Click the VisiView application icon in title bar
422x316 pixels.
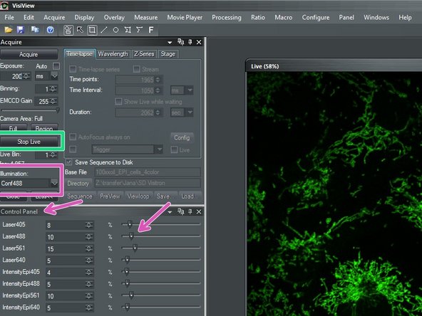click(x=4, y=6)
